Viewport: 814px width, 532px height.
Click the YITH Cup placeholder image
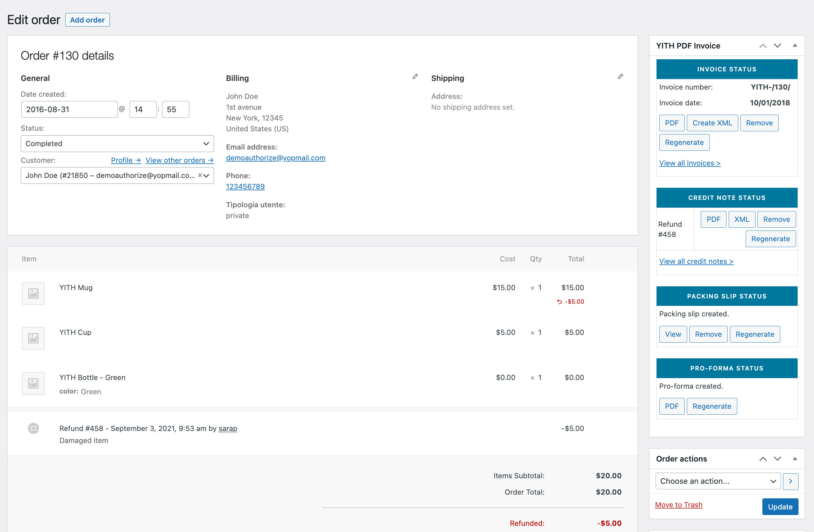(33, 338)
